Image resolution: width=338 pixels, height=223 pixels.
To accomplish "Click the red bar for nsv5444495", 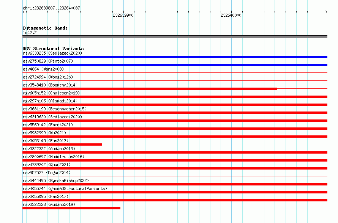I will [x=175, y=184].
